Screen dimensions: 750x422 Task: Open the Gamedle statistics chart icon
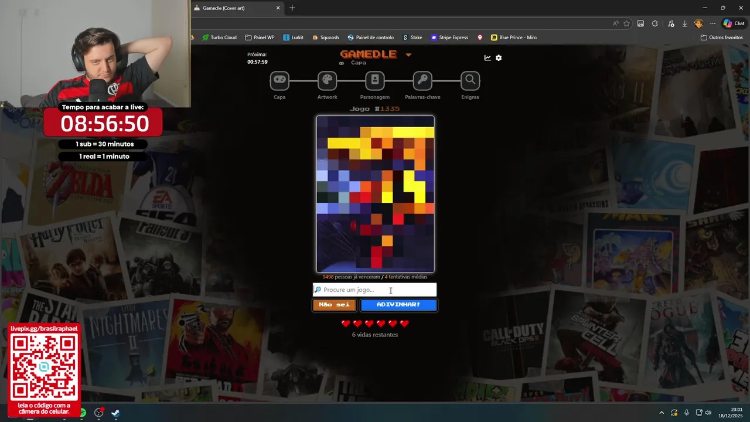[487, 58]
